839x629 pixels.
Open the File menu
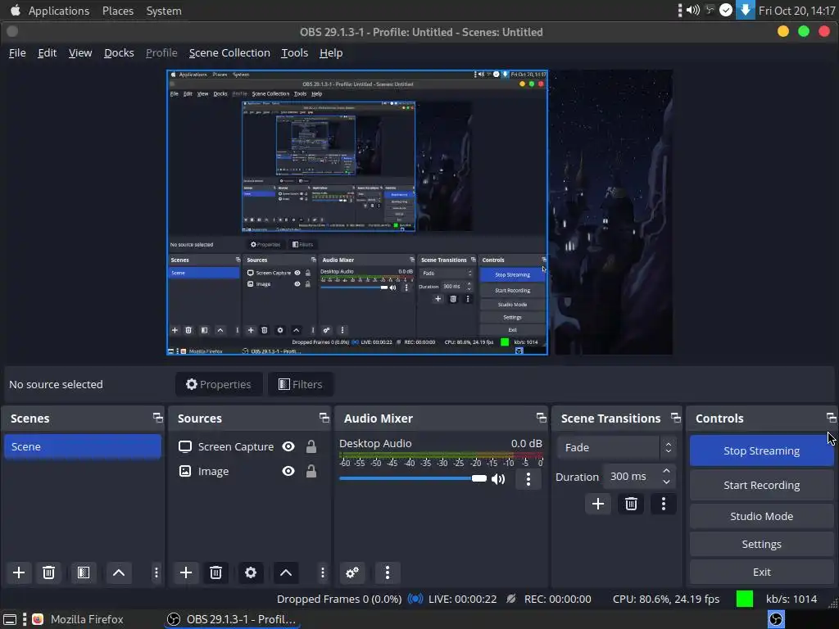pos(17,53)
